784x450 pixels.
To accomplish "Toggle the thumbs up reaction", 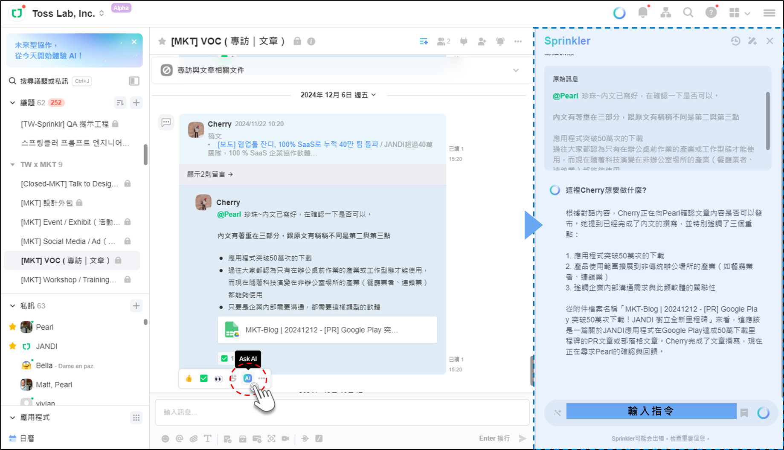I will coord(189,378).
